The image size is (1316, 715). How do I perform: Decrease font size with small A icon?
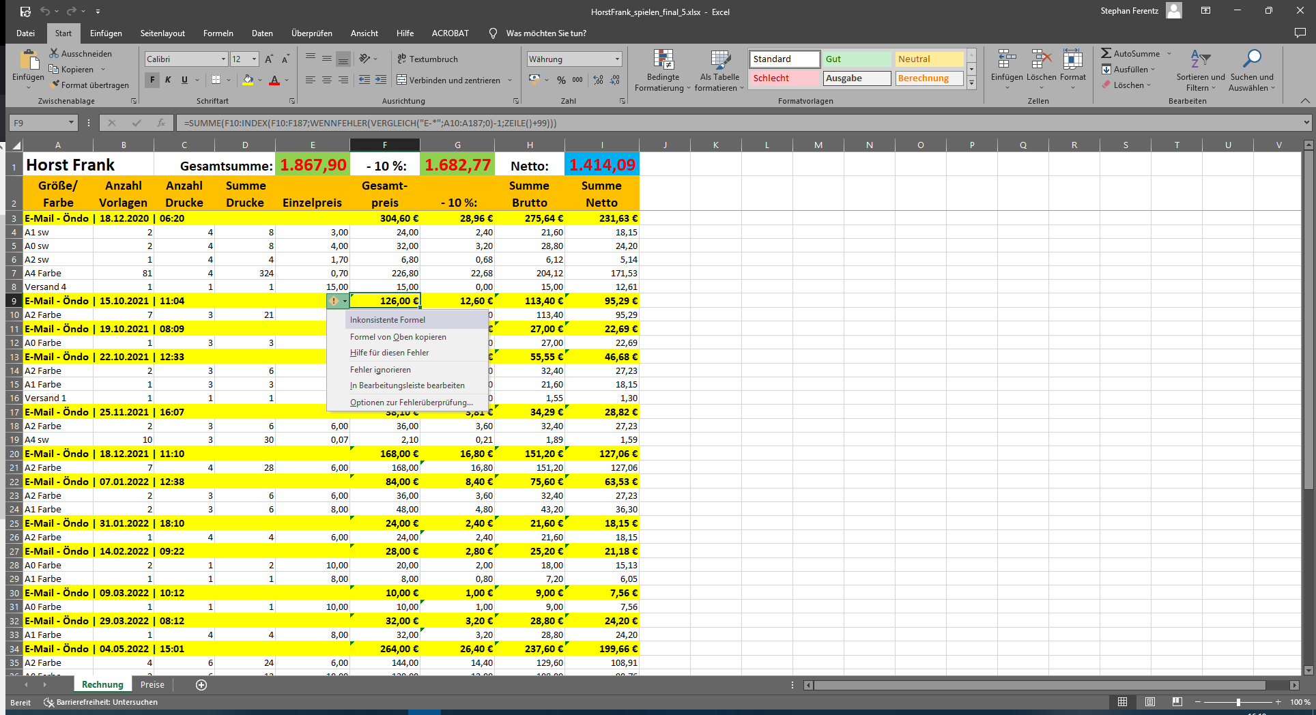(x=285, y=59)
